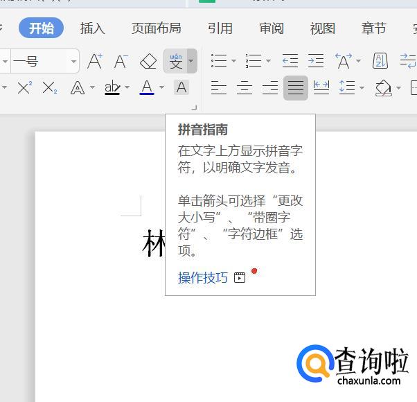Click the increase font size icon
Image resolution: width=417 pixels, height=402 pixels.
click(x=95, y=61)
